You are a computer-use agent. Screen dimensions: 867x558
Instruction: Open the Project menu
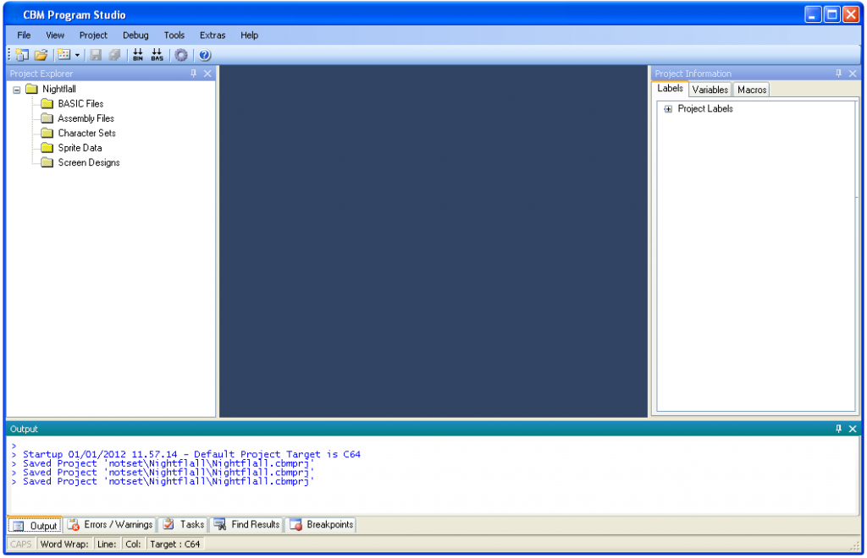point(93,36)
